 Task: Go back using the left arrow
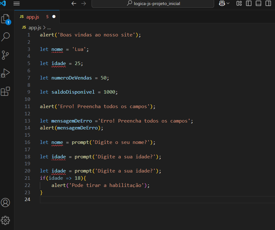click(74, 3)
